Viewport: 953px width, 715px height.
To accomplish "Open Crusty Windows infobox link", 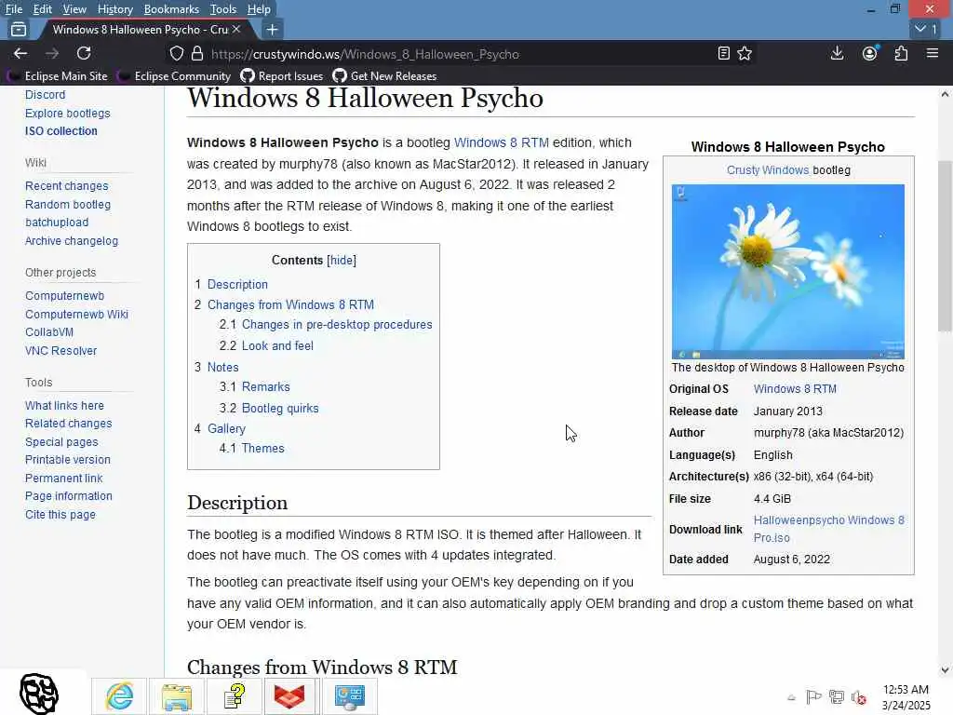I will pyautogui.click(x=768, y=170).
